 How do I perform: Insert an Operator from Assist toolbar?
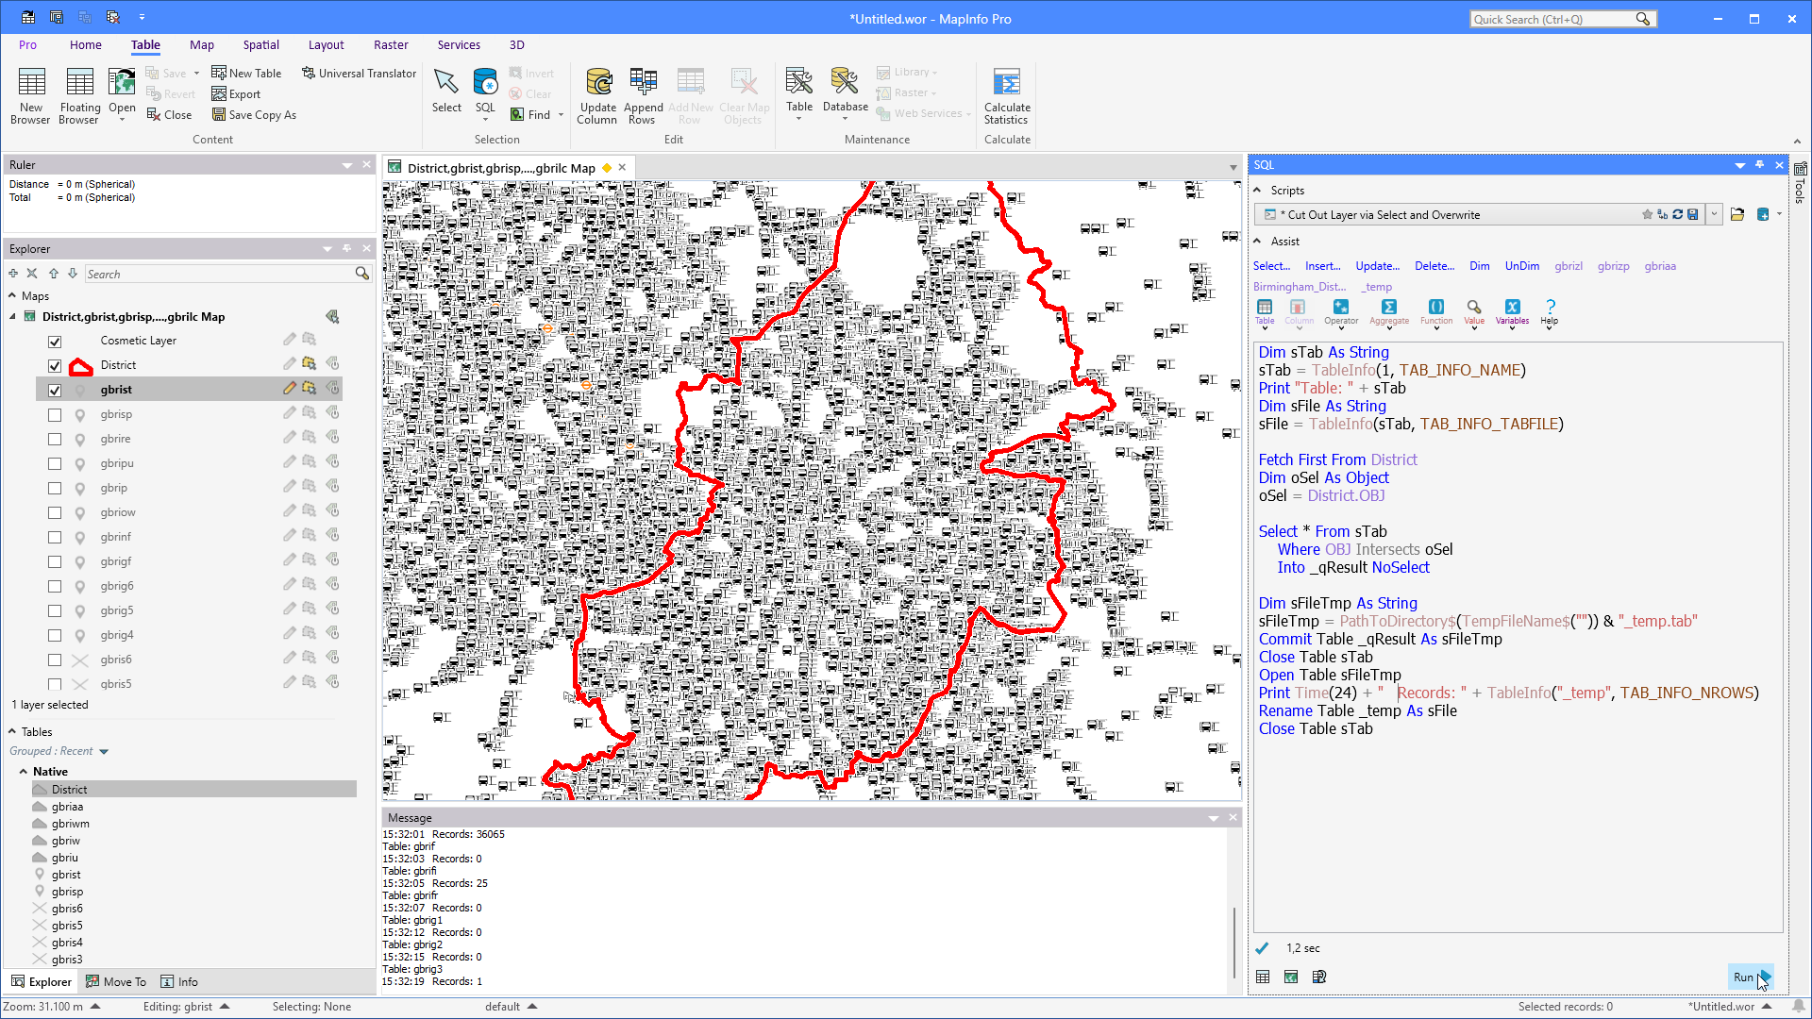pos(1341,312)
